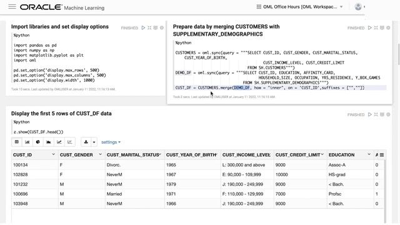Hide output of Display first 5 rows paragraph
The image size is (400, 225).
click(382, 114)
